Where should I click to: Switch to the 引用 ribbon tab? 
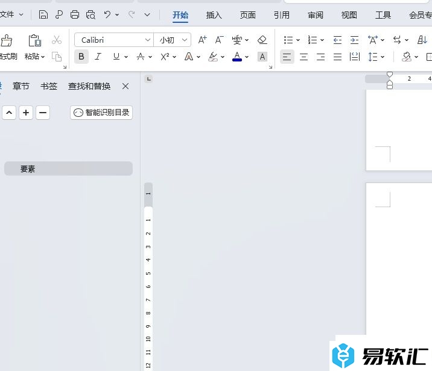pyautogui.click(x=282, y=15)
